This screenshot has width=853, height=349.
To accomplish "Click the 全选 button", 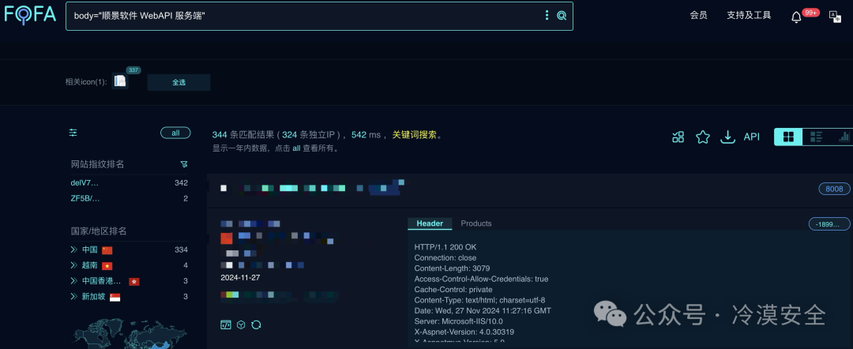I will (x=179, y=82).
